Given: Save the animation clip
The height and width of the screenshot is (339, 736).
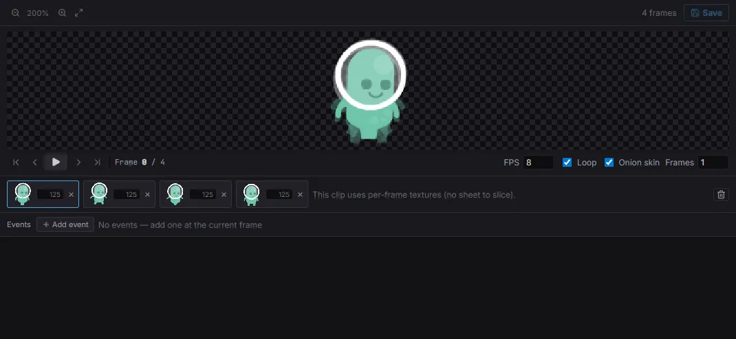Looking at the screenshot, I should [x=706, y=13].
